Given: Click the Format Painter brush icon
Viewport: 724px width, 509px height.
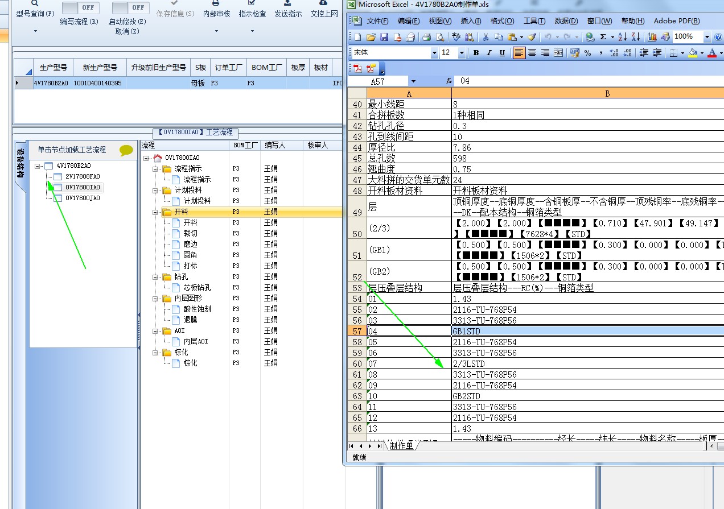Looking at the screenshot, I should [532, 37].
